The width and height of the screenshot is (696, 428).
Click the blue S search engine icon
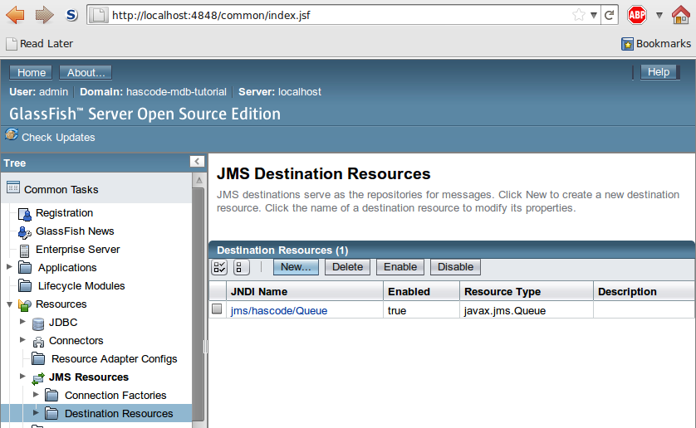[x=71, y=15]
